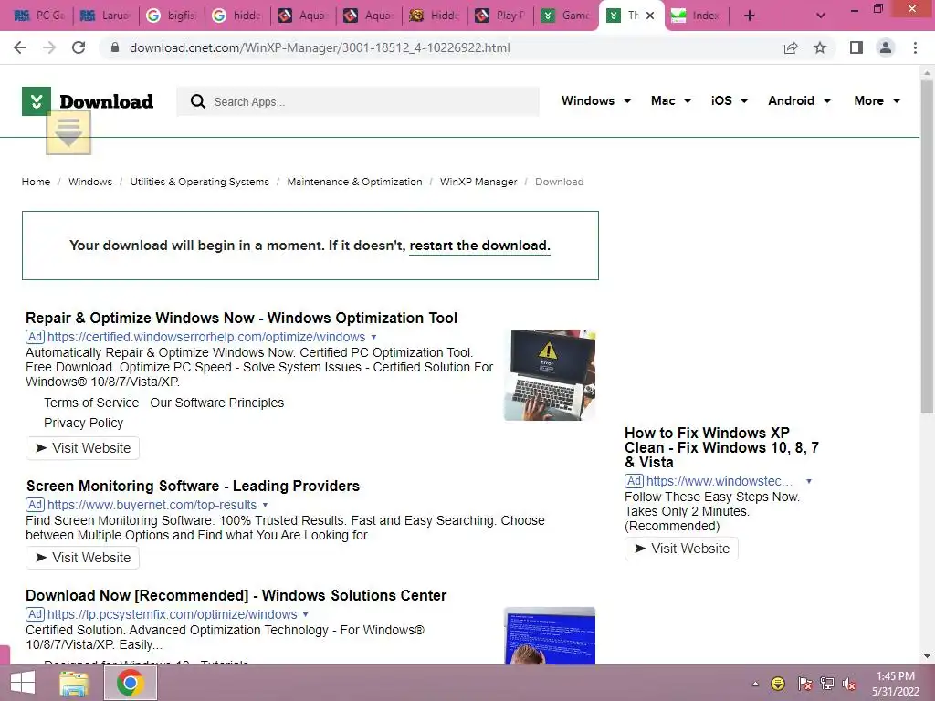Open Windows breadcrumb link
Viewport: 935px width, 701px height.
90,182
